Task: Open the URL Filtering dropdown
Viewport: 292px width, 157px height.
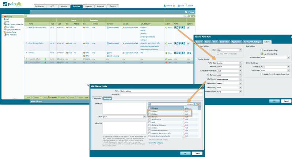Action: tap(240, 79)
